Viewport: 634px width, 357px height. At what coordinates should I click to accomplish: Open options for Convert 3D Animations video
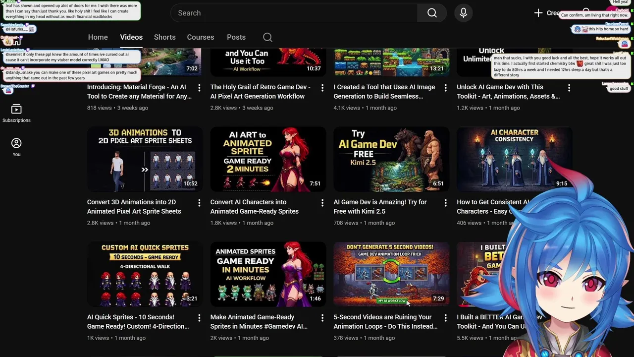199,203
